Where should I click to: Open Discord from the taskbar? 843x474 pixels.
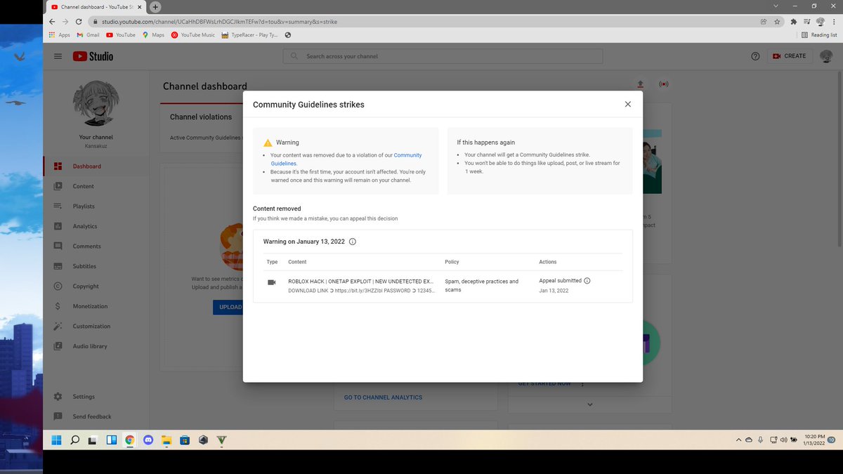click(148, 440)
